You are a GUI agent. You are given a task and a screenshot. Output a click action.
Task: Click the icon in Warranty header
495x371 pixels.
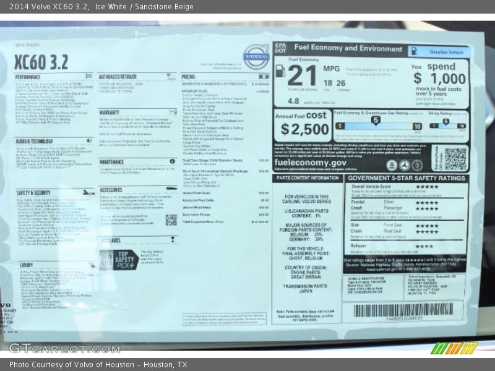click(173, 112)
